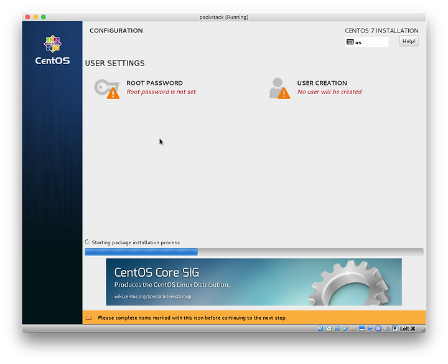Click the warning icon in the orange bar
Image resolution: width=448 pixels, height=364 pixels.
click(89, 317)
